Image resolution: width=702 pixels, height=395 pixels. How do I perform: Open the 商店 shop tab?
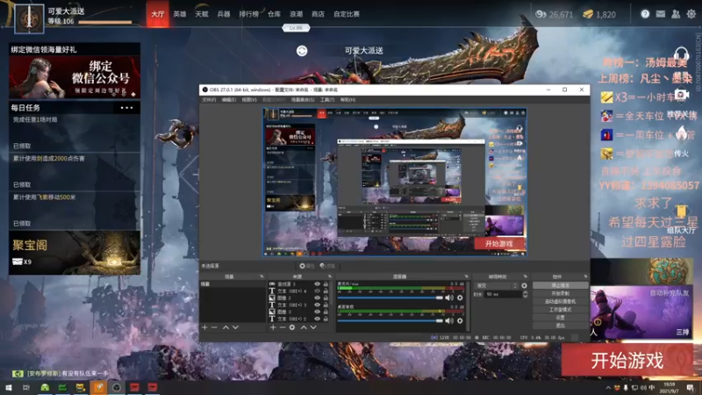coord(318,14)
